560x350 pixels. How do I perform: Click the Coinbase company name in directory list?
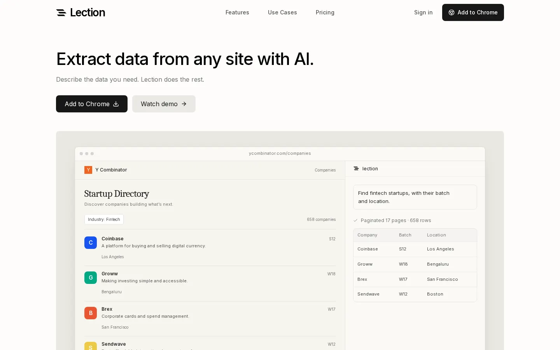click(112, 239)
